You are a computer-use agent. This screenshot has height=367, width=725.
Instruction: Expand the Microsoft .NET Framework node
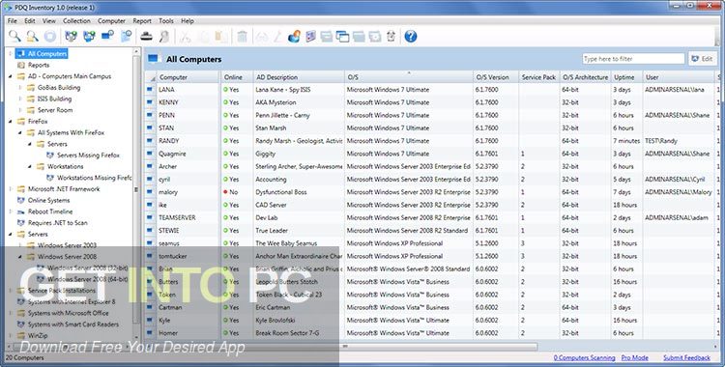coord(11,189)
